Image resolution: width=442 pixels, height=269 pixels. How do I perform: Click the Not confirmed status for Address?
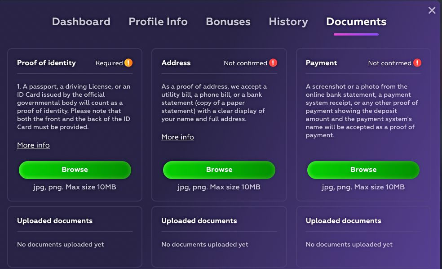245,63
